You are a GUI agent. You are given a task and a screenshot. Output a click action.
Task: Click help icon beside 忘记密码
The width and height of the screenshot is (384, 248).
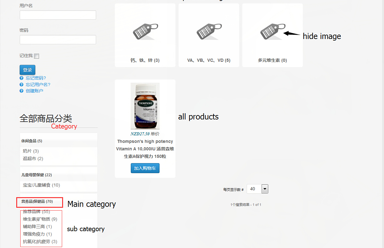click(x=22, y=78)
